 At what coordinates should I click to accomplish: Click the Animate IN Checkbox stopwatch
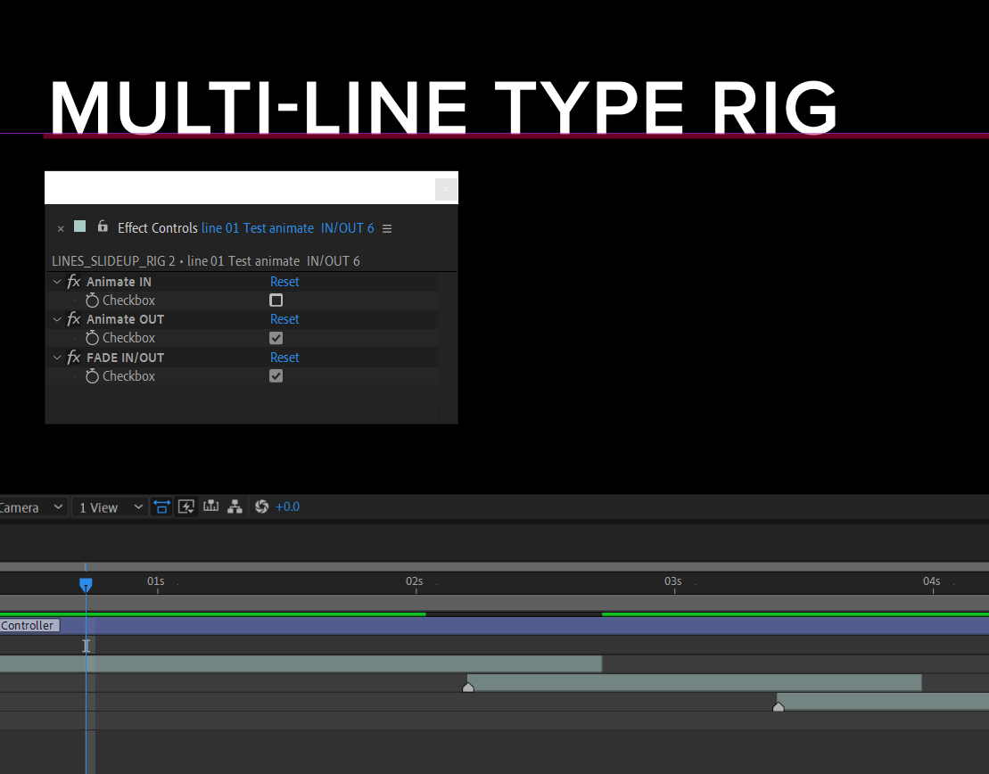(x=92, y=301)
